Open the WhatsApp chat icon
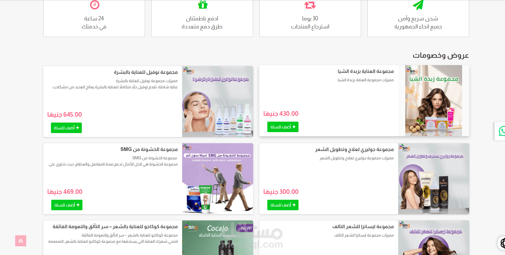The height and width of the screenshot is (255, 505). pyautogui.click(x=502, y=131)
